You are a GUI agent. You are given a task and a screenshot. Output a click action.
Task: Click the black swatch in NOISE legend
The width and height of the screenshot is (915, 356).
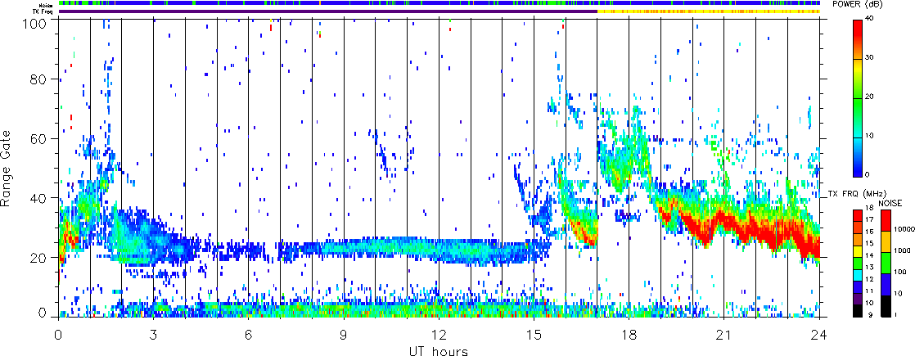tap(886, 306)
